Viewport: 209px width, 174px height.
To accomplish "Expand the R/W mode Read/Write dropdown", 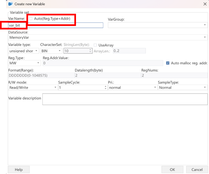I will pos(33,87).
